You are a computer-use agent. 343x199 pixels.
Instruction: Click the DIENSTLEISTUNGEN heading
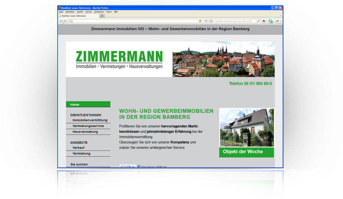coord(86,115)
